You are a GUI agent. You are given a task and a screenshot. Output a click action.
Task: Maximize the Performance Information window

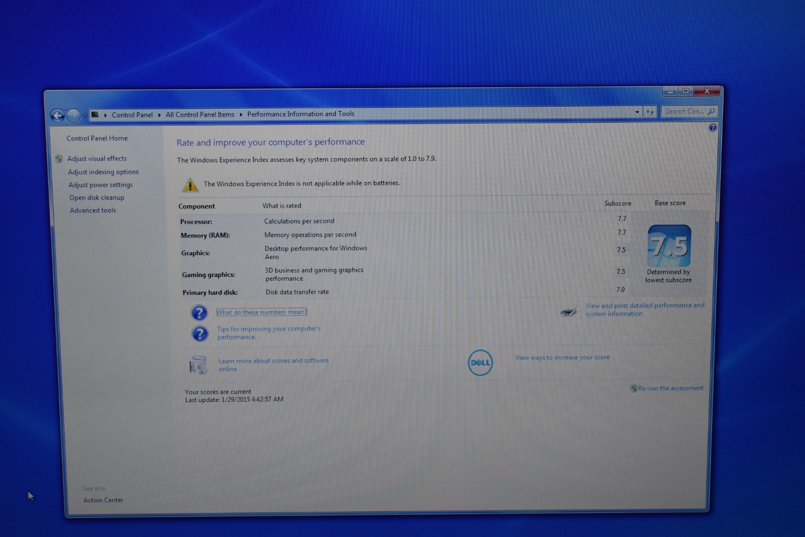pyautogui.click(x=685, y=91)
